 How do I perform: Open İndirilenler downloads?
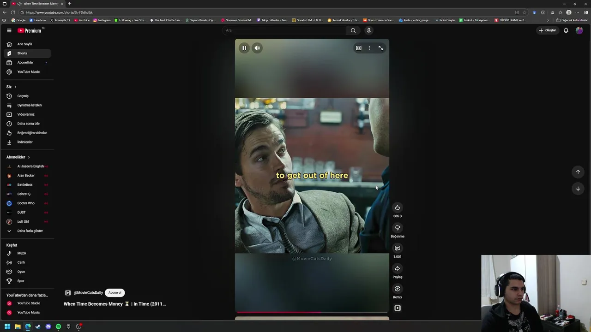click(x=27, y=142)
